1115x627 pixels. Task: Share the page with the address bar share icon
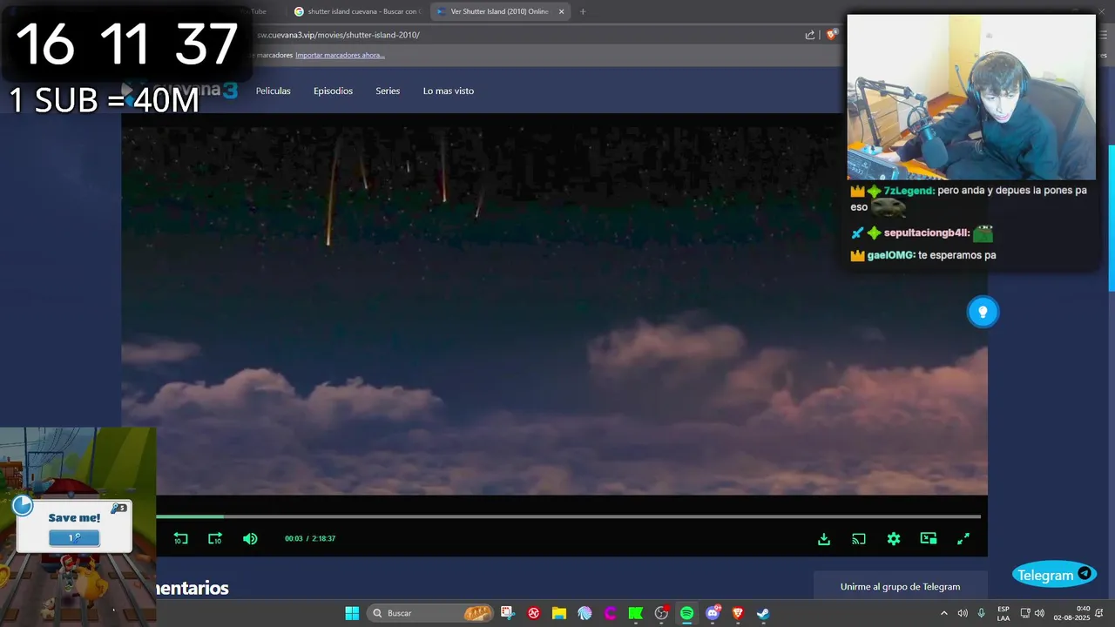(810, 35)
